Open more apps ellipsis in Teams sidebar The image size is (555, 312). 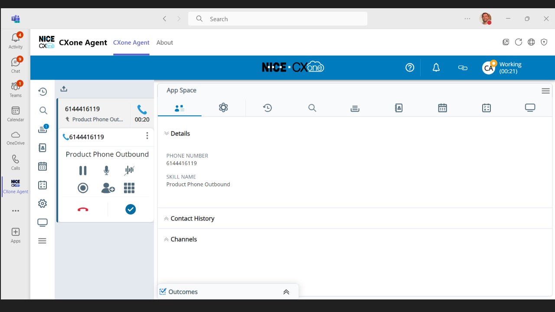pos(16,211)
